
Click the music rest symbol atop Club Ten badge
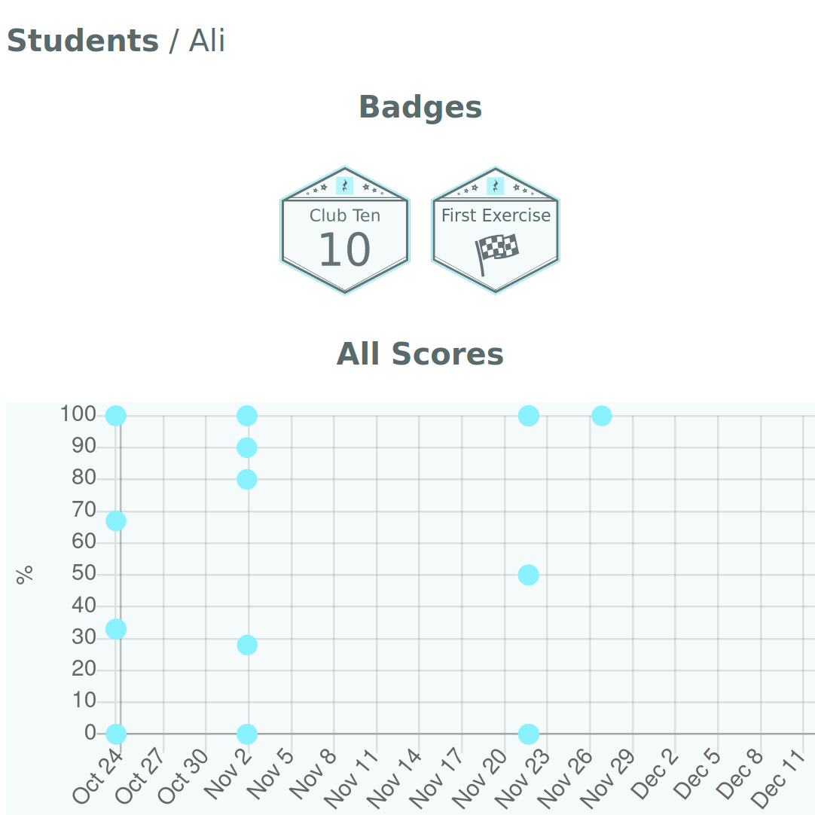[x=344, y=186]
